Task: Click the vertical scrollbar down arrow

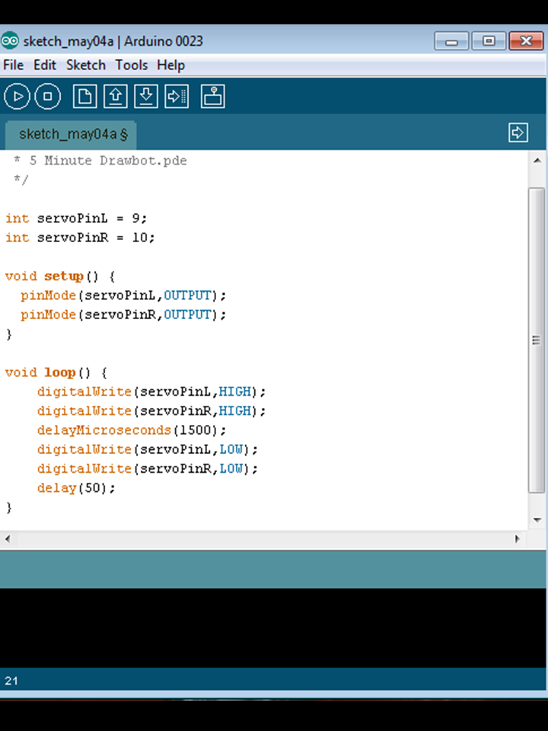Action: point(537,520)
